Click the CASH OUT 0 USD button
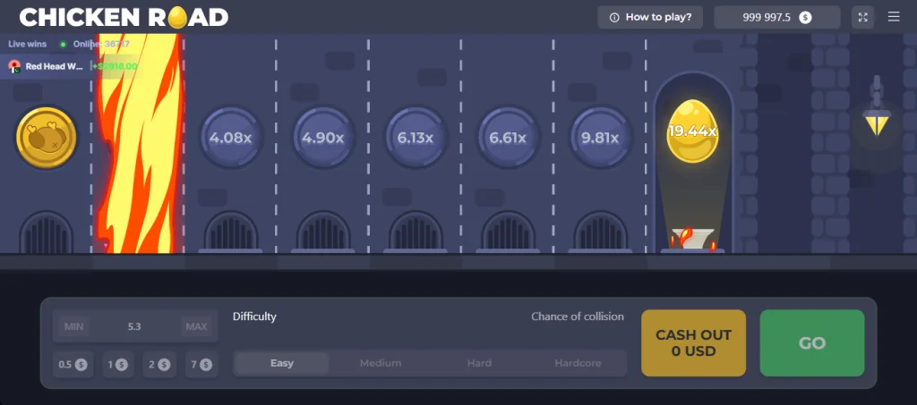Viewport: 917px width, 405px height. pos(694,343)
